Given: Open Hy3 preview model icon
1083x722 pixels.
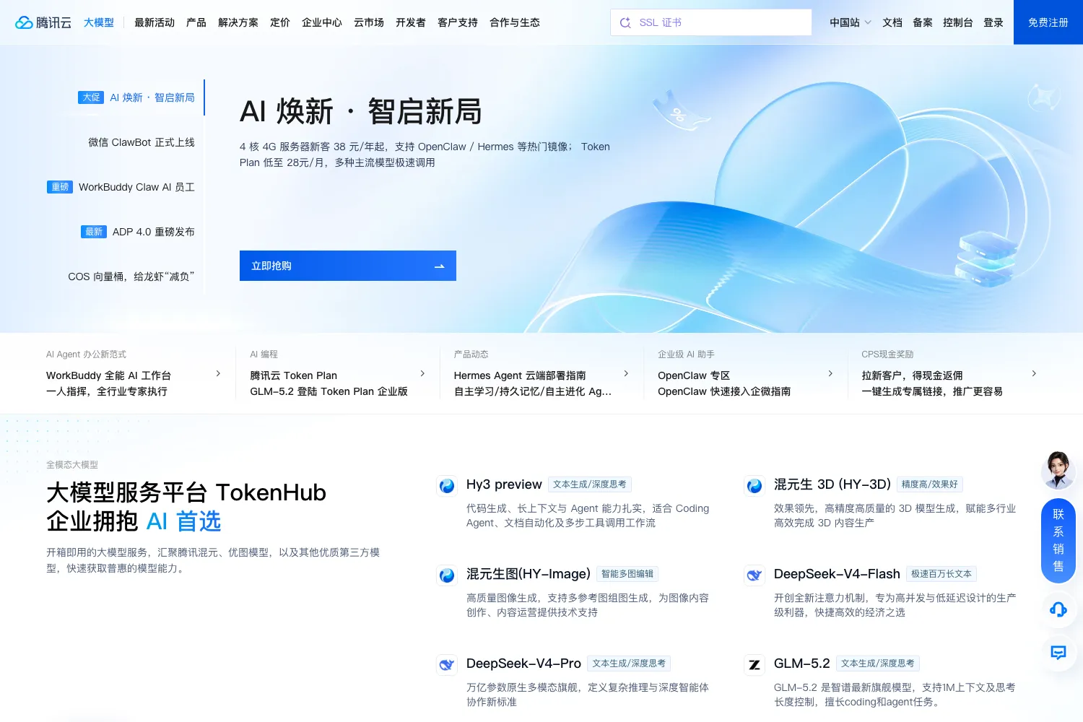Looking at the screenshot, I should coord(447,486).
